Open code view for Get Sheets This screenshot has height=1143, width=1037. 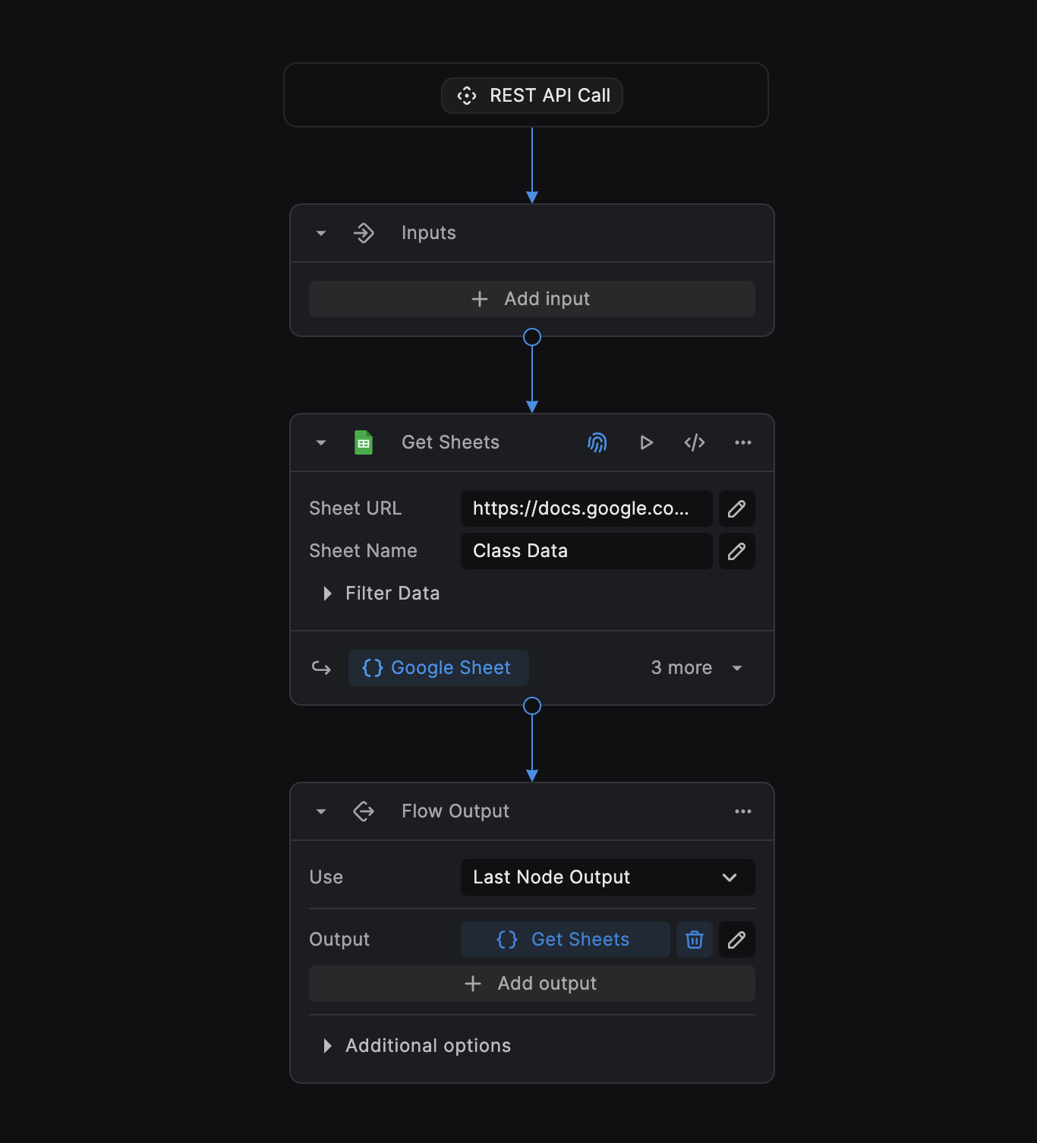click(x=695, y=442)
